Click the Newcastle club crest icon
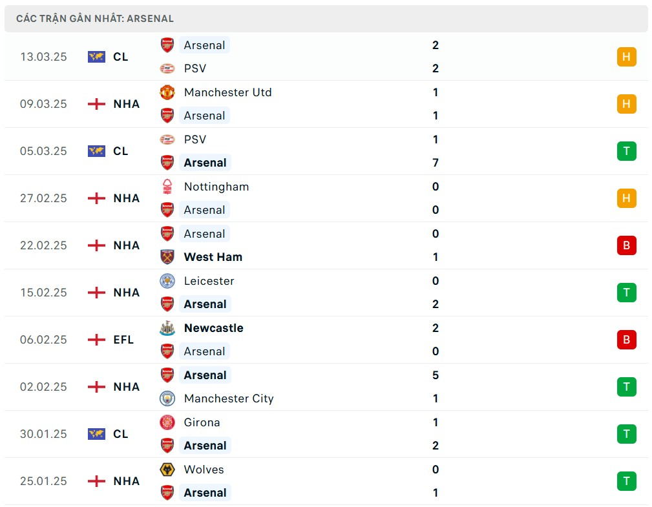Viewport: 652px width, 507px height. 167,328
